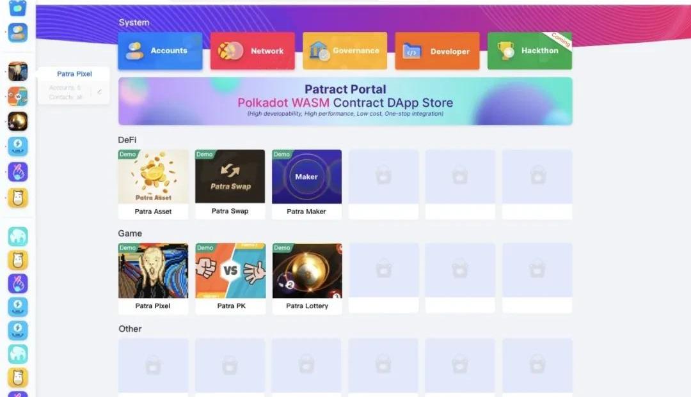Open the Patra Maker DeFi app

coord(306,184)
